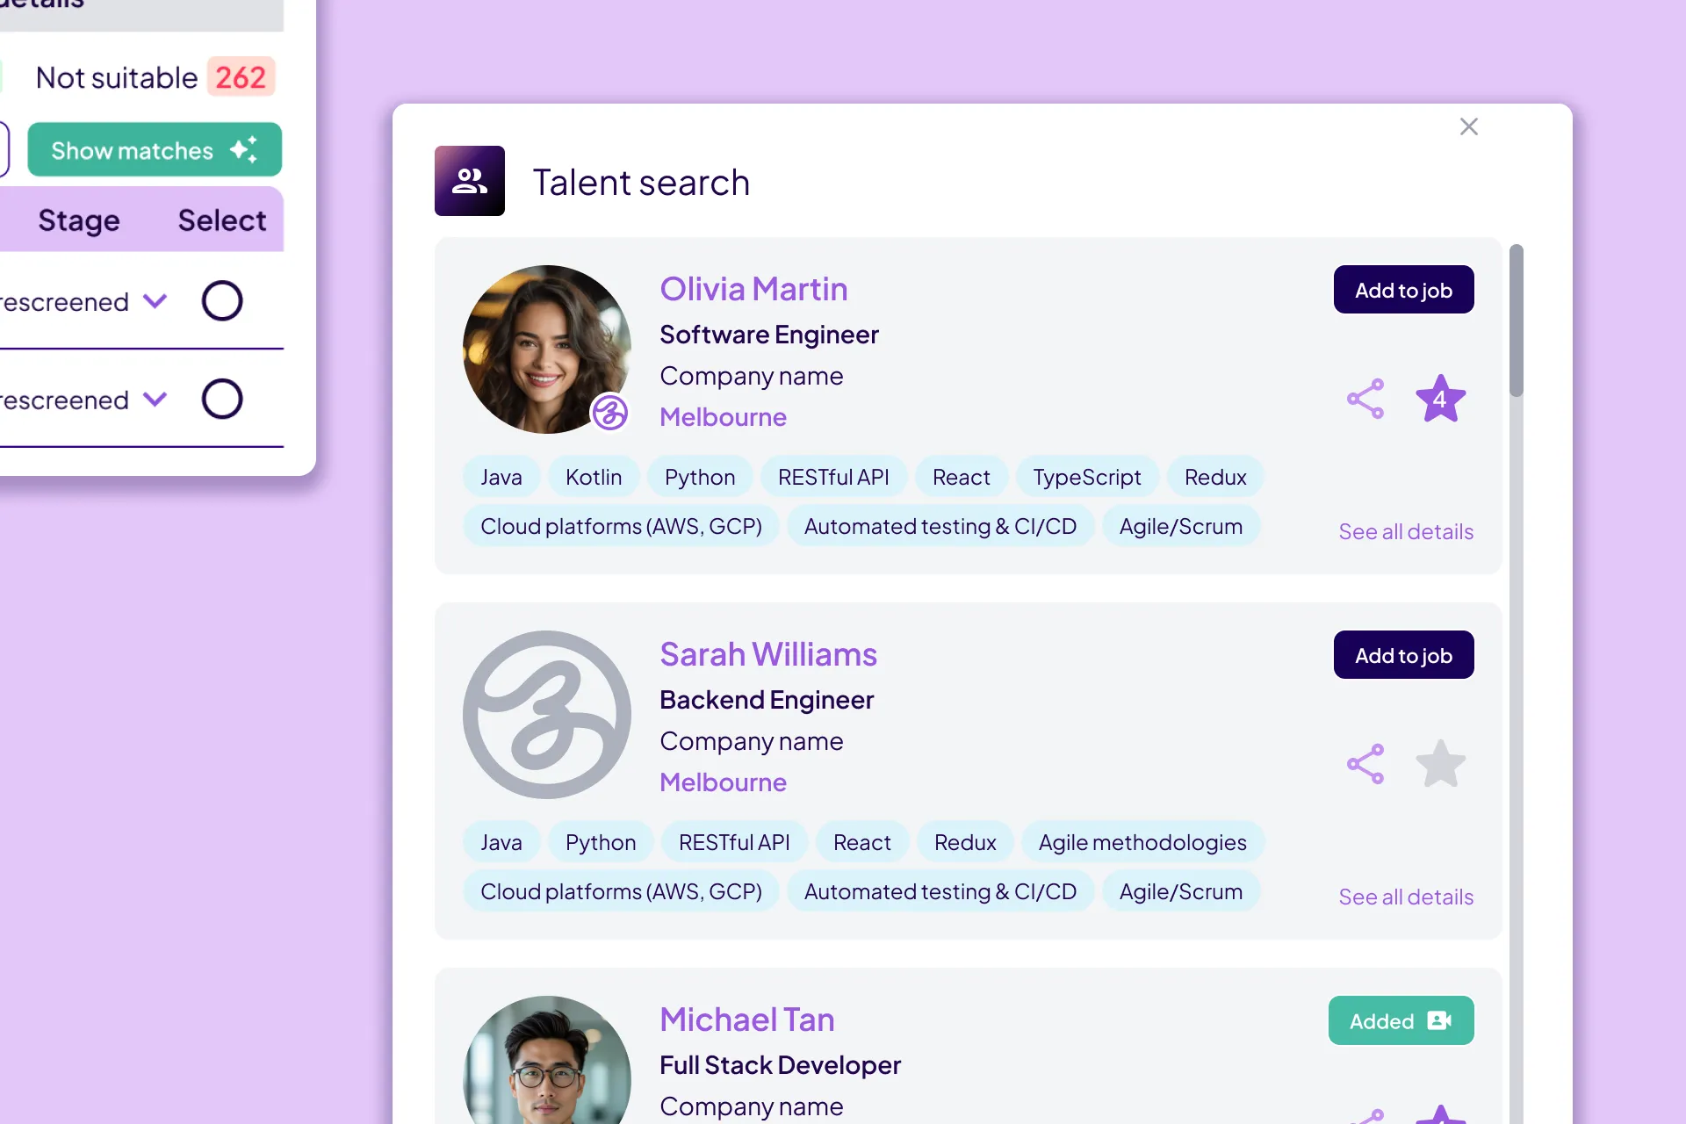Expand the first prescreened stage dropdown
The image size is (1686, 1124).
(x=155, y=301)
